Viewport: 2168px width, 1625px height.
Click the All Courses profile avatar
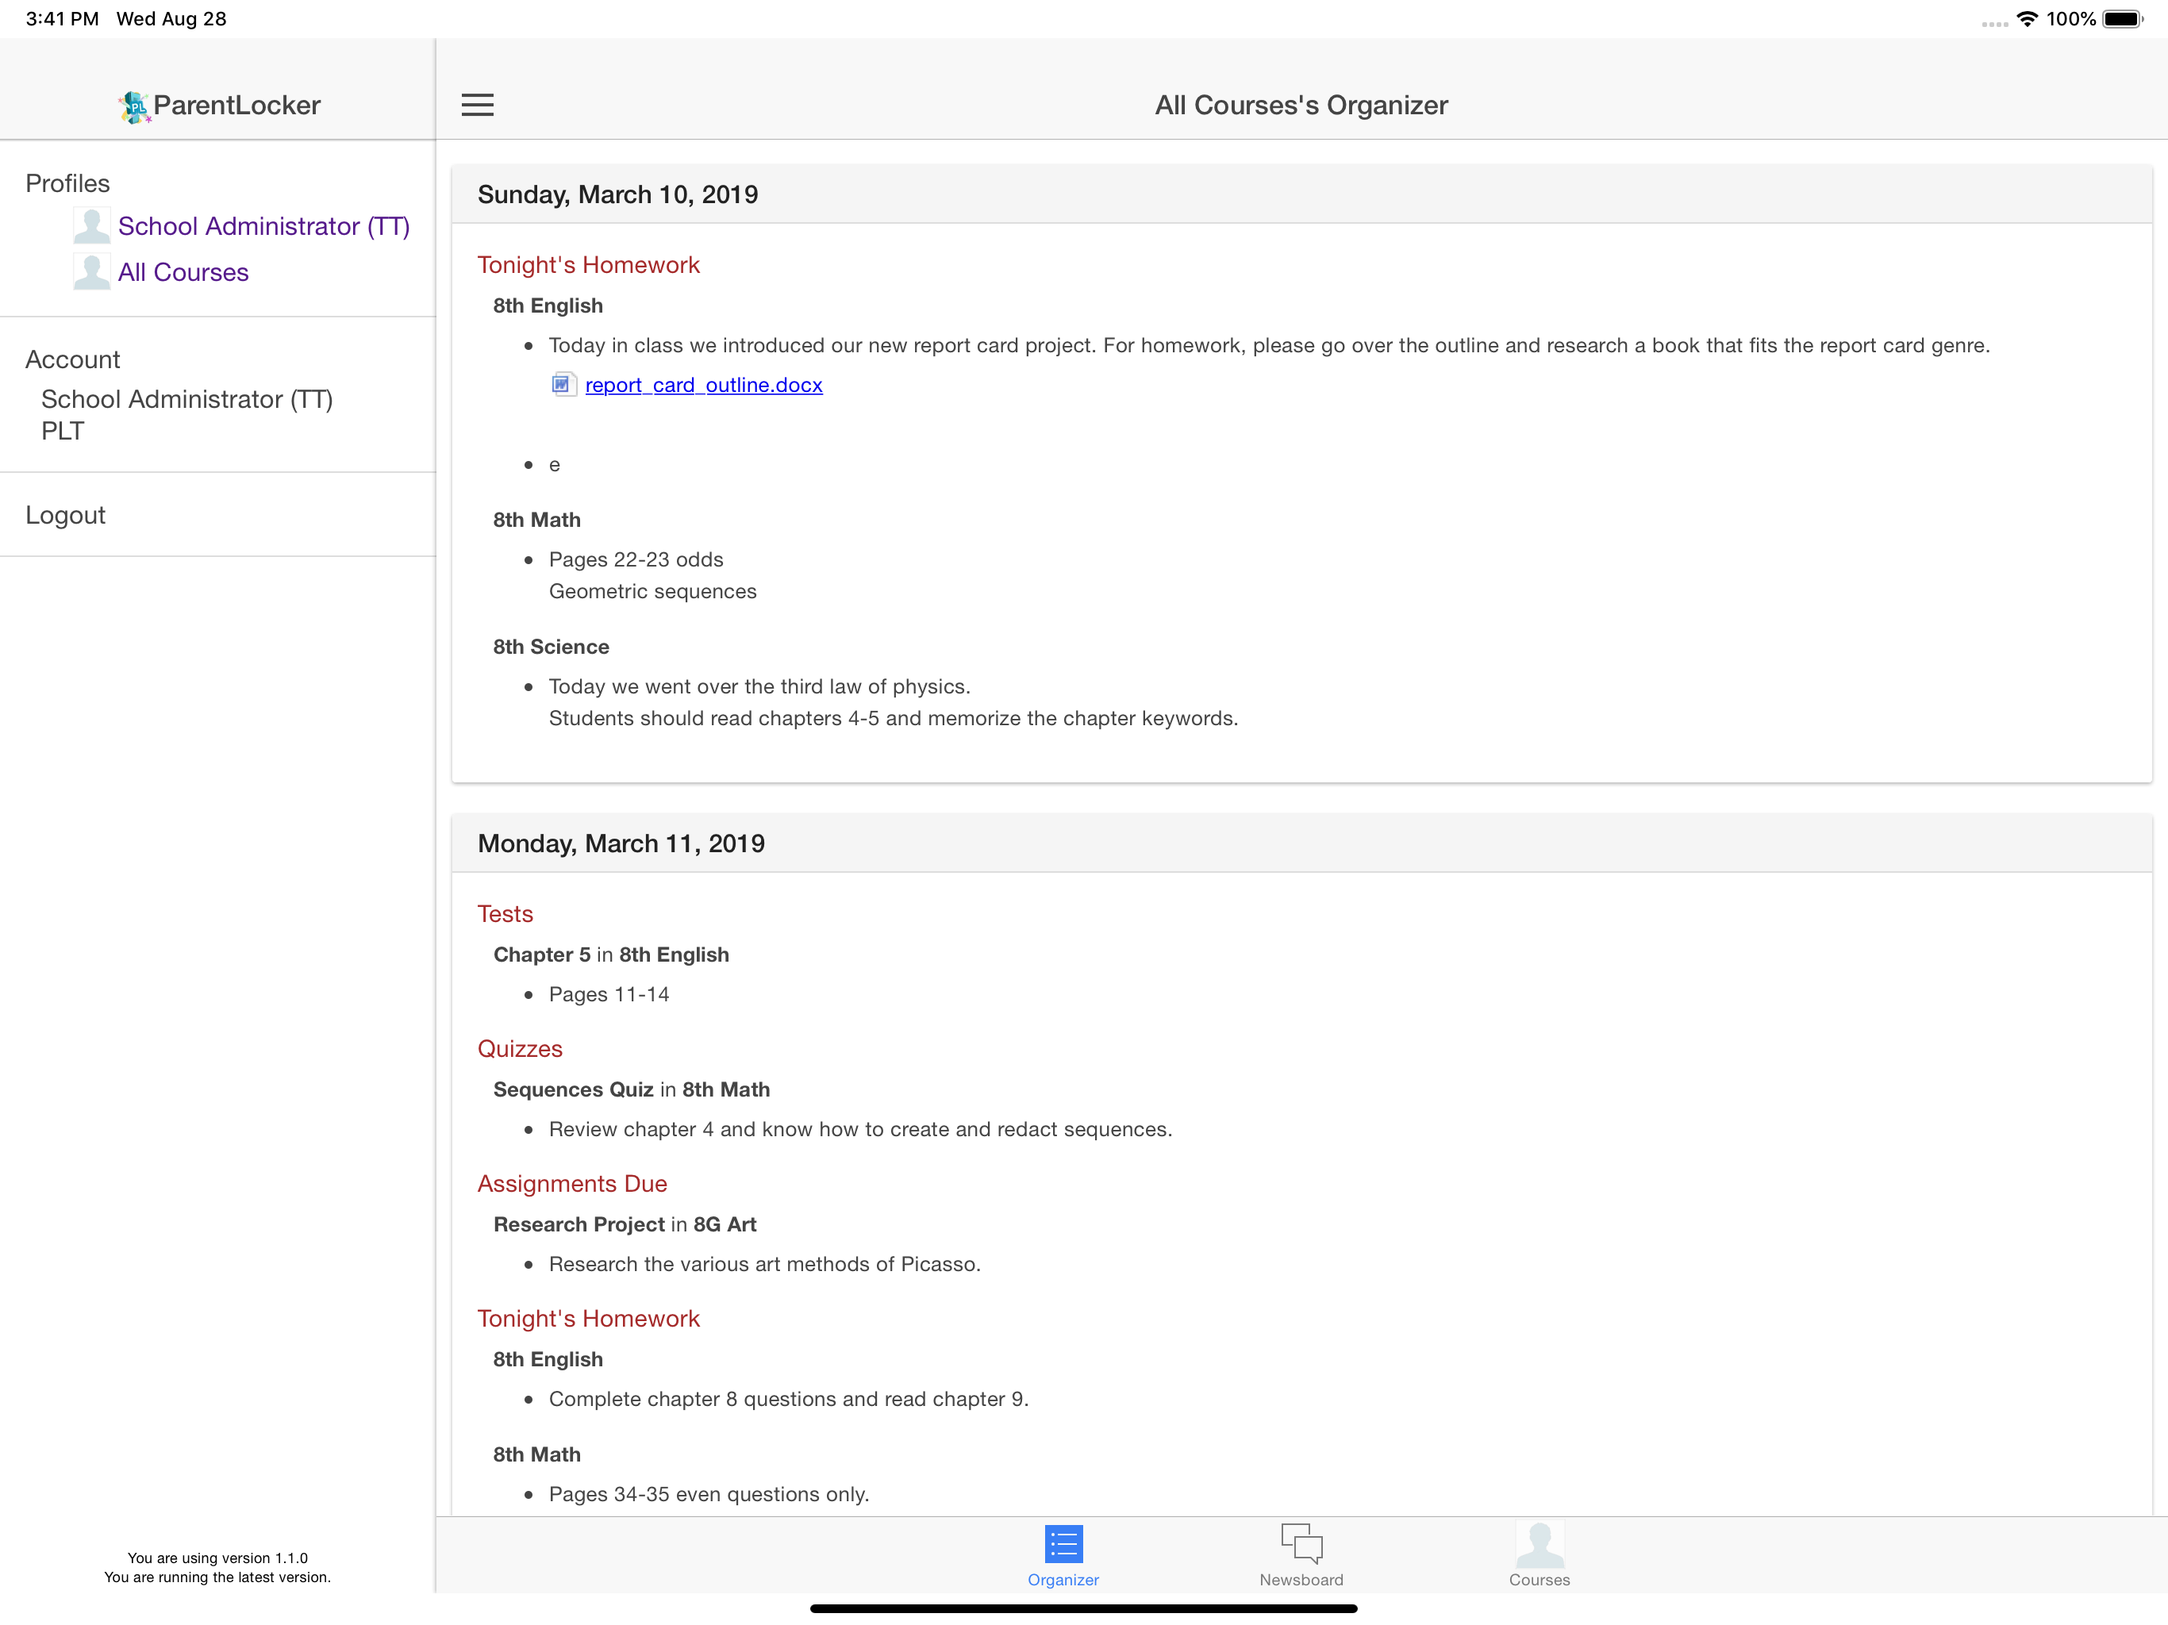click(x=91, y=272)
